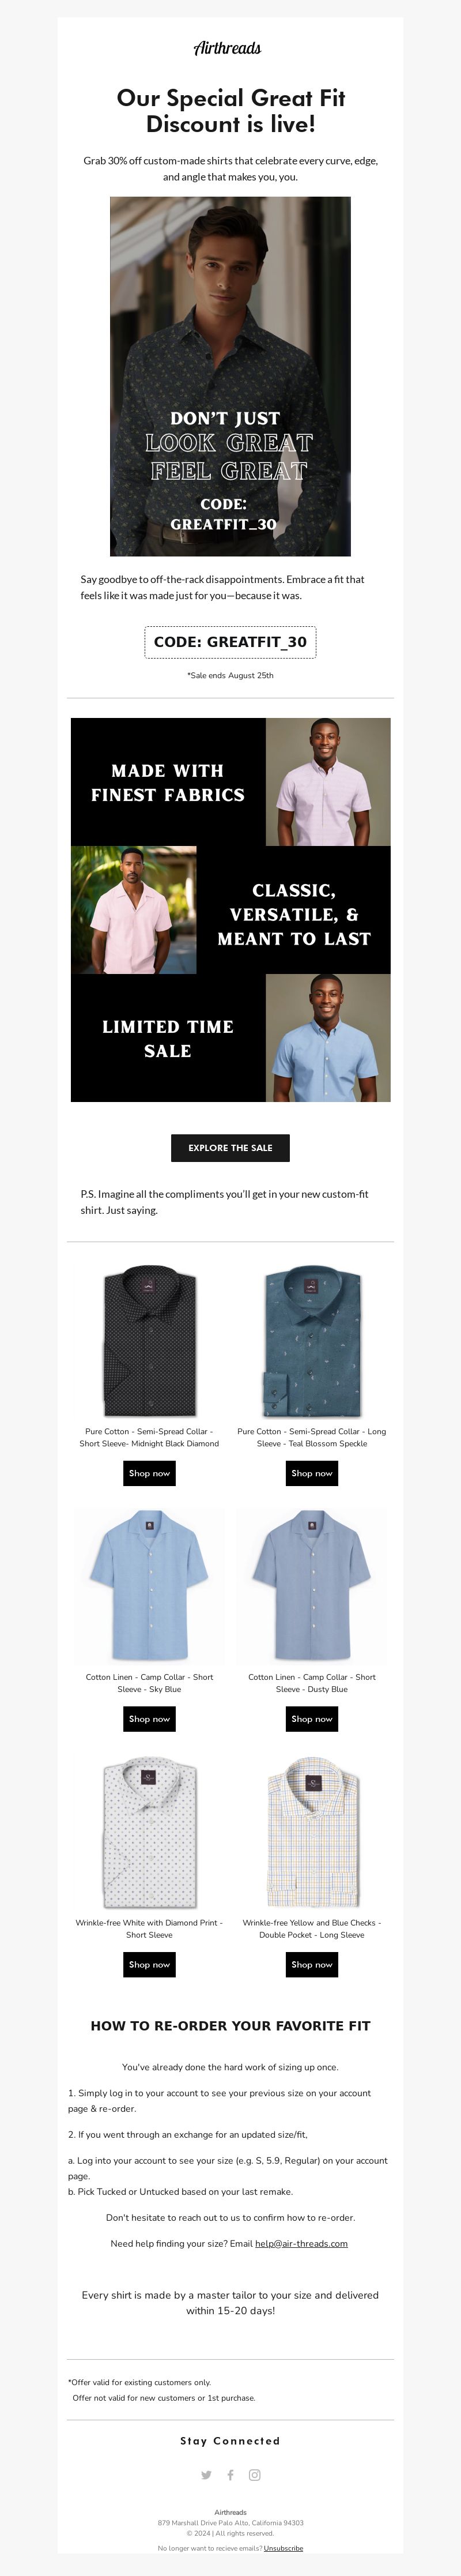Viewport: 461px width, 2576px height.
Task: Shop now for Midnight Black Diamond shirt
Action: click(x=149, y=1473)
